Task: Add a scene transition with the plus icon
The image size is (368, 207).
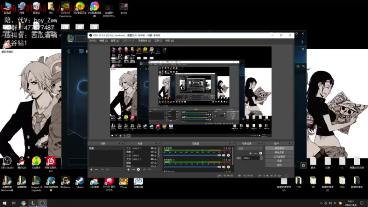Action: (x=251, y=153)
